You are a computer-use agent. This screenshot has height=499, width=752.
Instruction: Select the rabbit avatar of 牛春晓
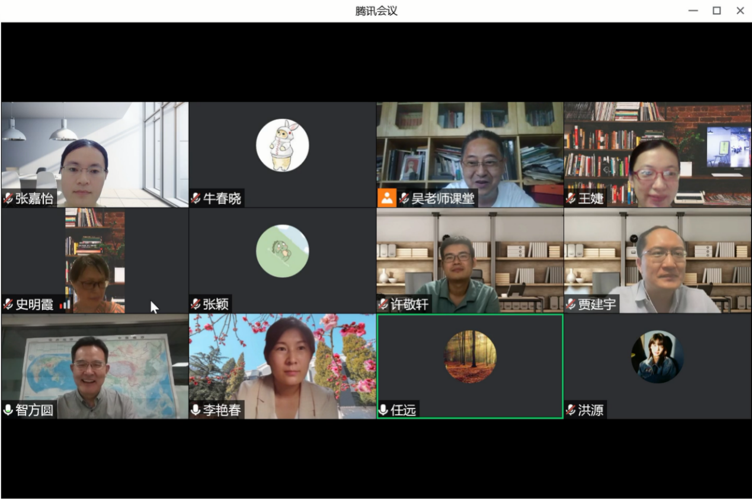point(282,146)
